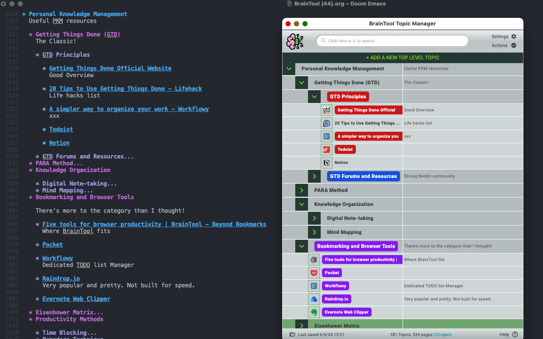Click 'Strong Reddit community' note text
This screenshot has width=543, height=339.
429,176
